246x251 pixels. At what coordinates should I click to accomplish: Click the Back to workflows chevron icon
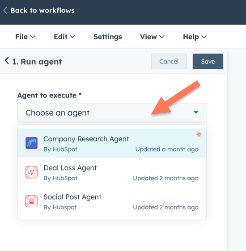(5, 10)
